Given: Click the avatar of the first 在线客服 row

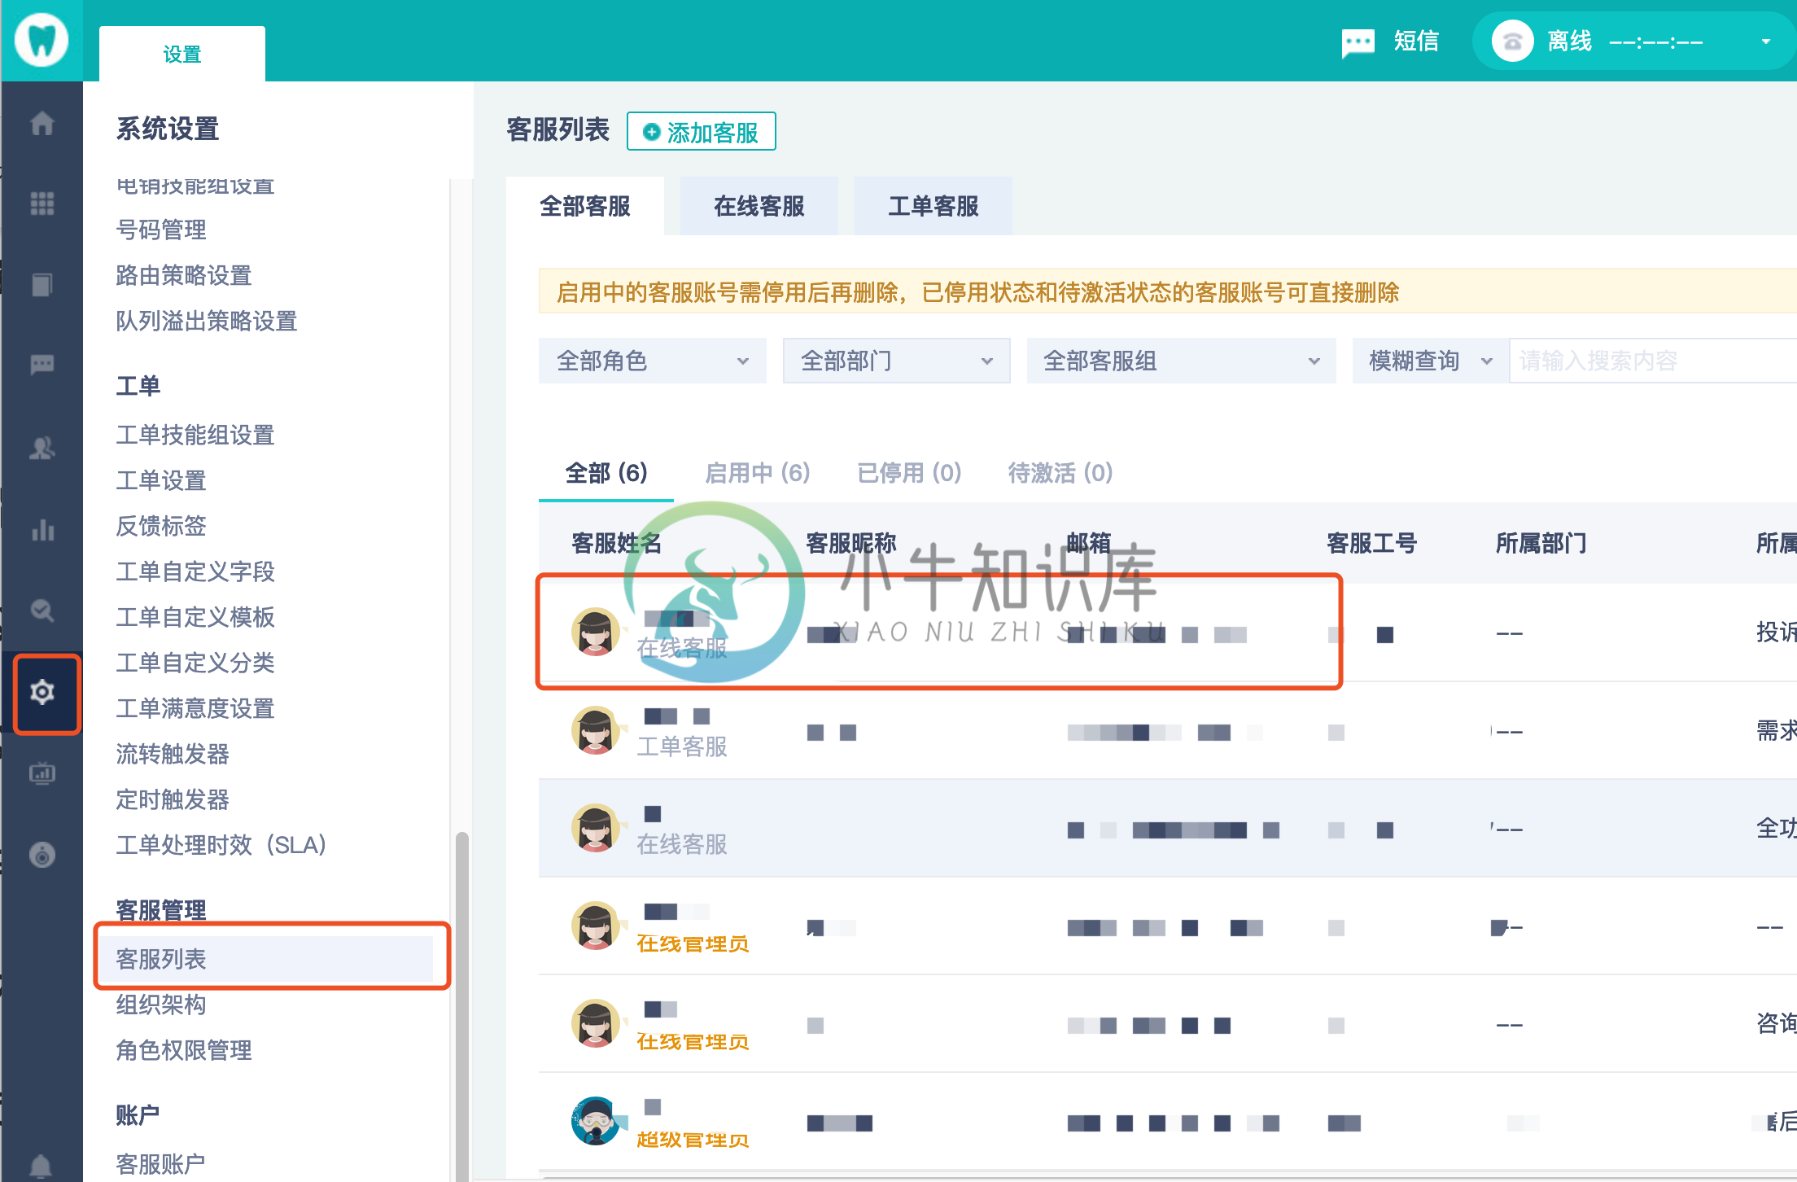Looking at the screenshot, I should (596, 633).
